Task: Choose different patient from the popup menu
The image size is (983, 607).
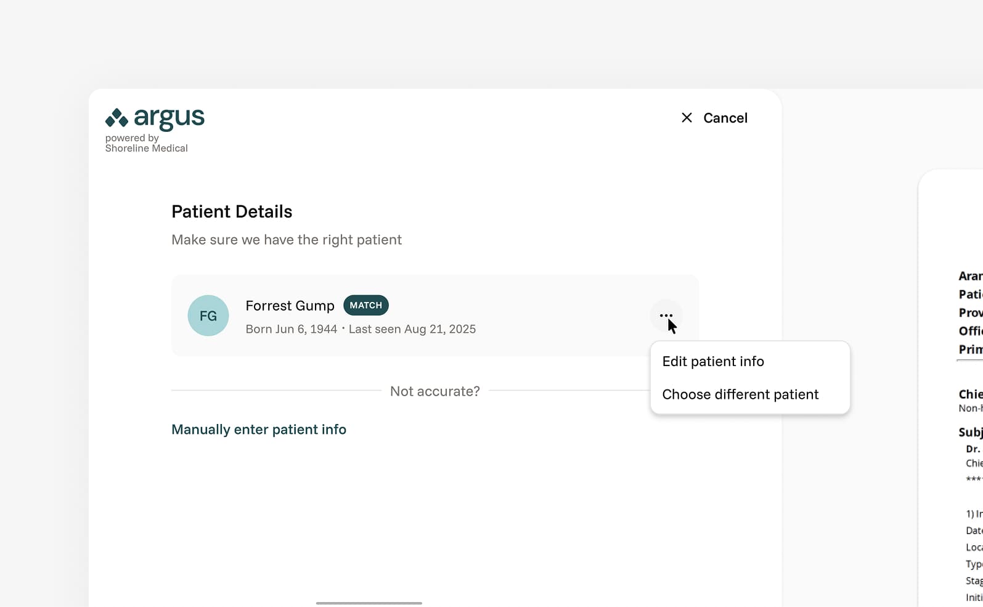Action: [x=740, y=394]
